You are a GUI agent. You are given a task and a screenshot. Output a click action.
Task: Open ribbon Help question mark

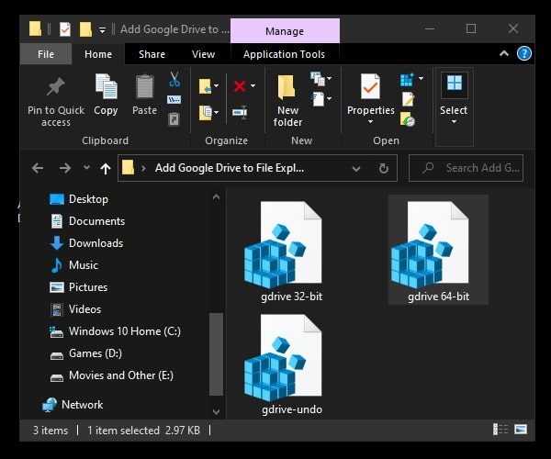point(524,54)
